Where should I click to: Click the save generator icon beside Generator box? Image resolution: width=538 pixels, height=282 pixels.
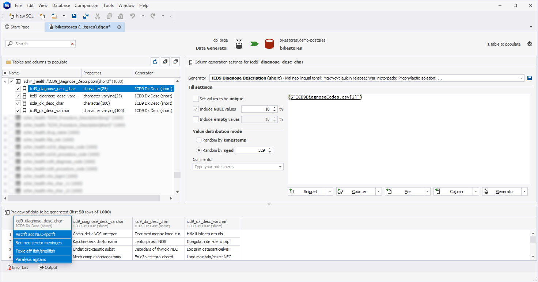coord(530,78)
